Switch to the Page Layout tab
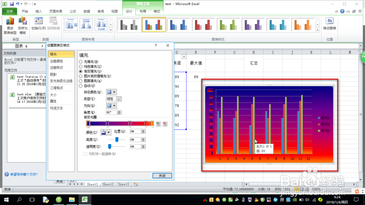Viewport: 365px width, 205px height. click(55, 11)
